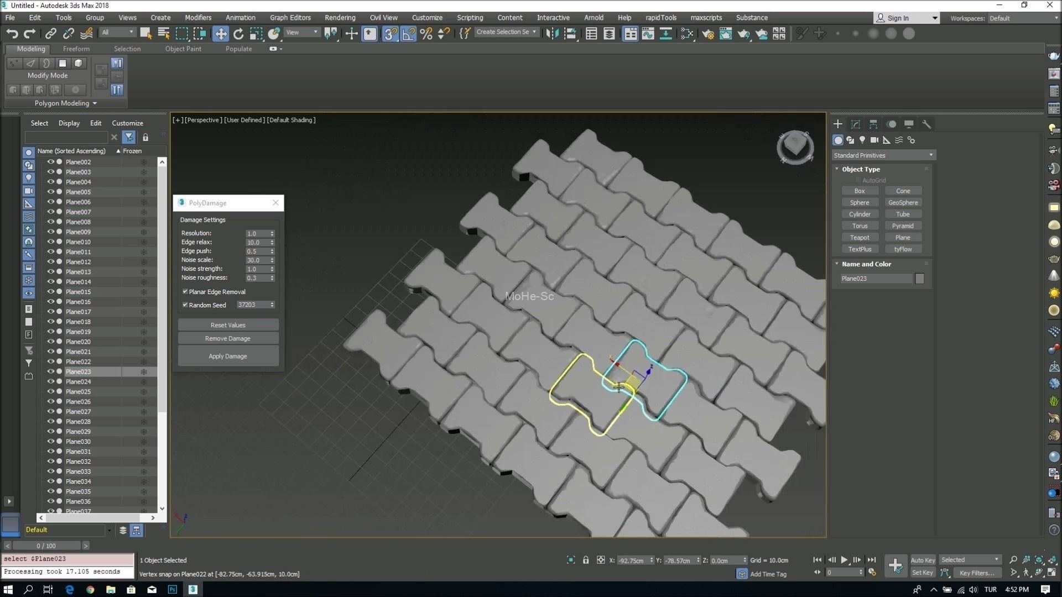
Task: Click the Select and Rotate tool
Action: pyautogui.click(x=238, y=34)
